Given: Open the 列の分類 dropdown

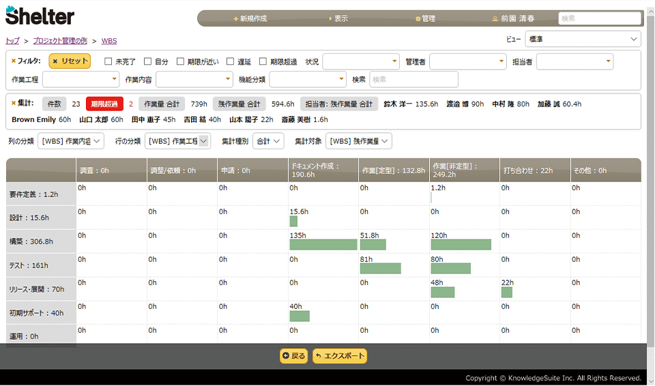Looking at the screenshot, I should pyautogui.click(x=72, y=141).
